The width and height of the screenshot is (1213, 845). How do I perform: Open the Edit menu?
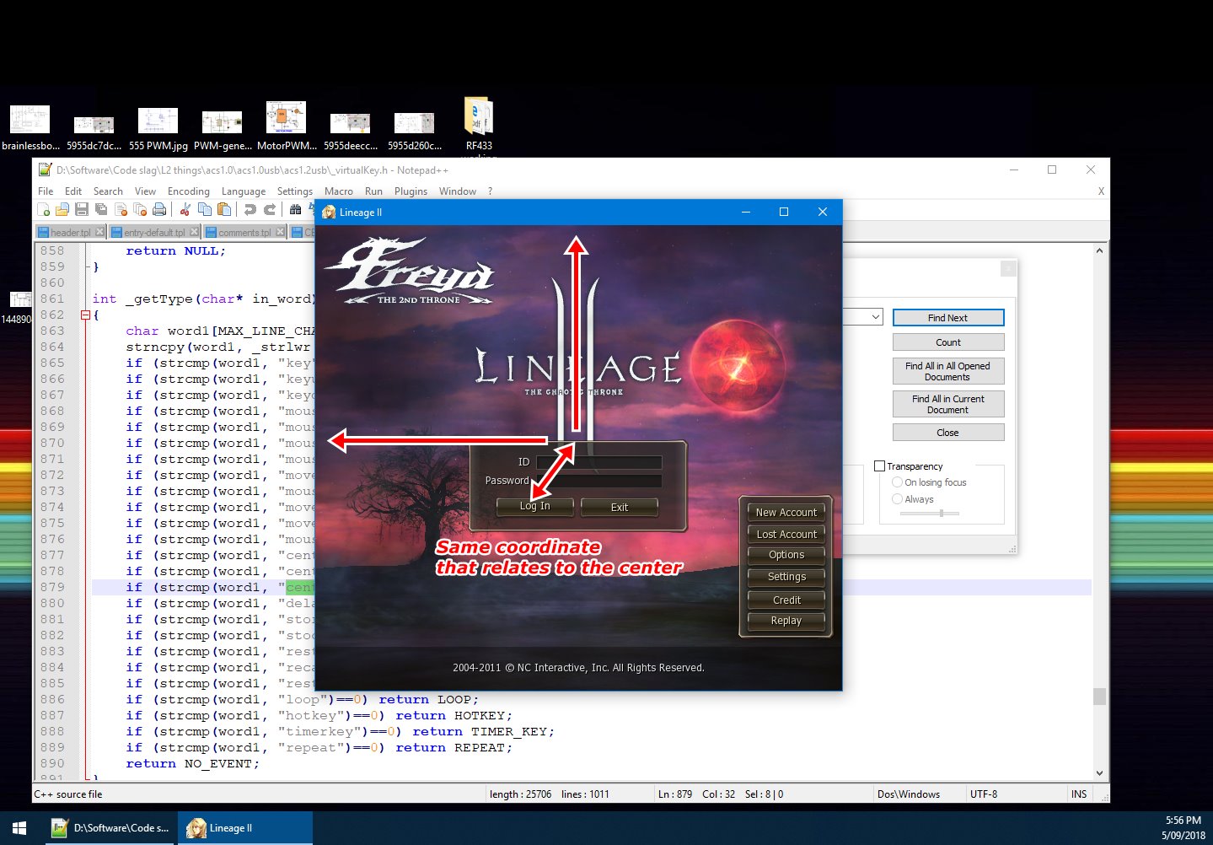(x=73, y=191)
